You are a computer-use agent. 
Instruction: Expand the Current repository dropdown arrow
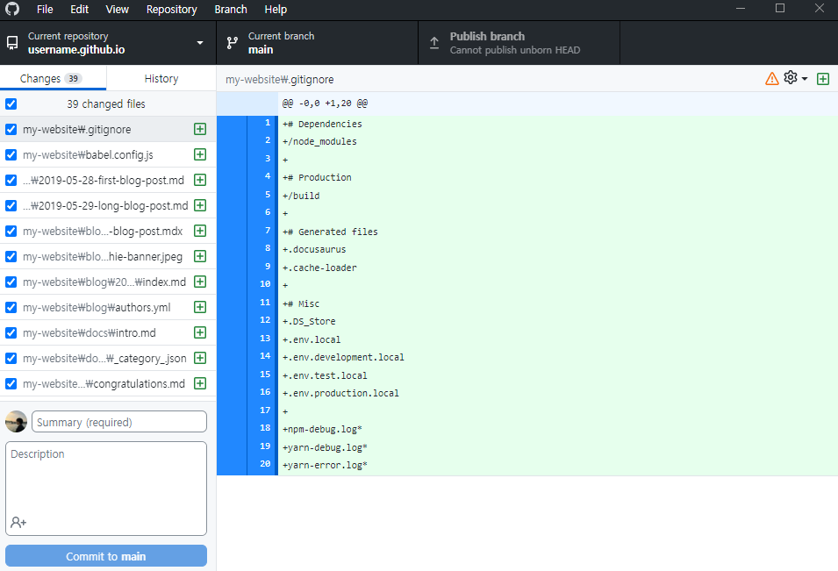200,43
